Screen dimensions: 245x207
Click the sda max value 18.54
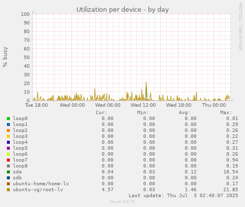pyautogui.click(x=231, y=172)
